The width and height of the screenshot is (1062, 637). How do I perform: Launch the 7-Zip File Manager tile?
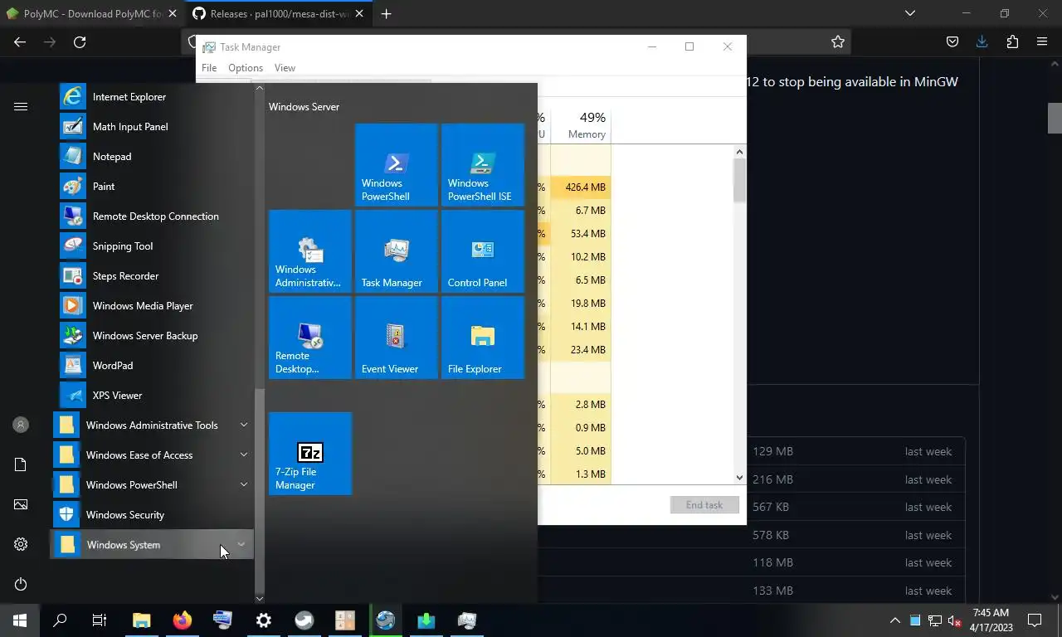310,453
